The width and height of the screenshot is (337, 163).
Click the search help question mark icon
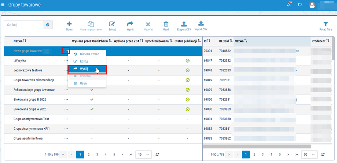pyautogui.click(x=48, y=25)
